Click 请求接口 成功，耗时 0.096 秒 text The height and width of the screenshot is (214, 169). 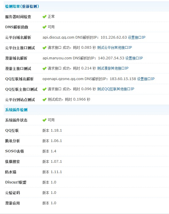point(72,89)
